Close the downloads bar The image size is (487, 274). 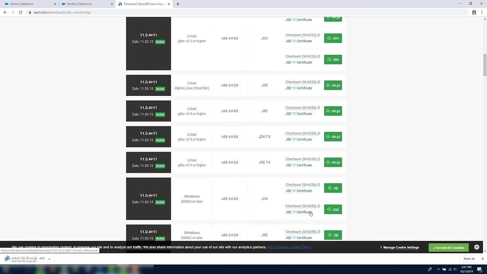tap(482, 259)
